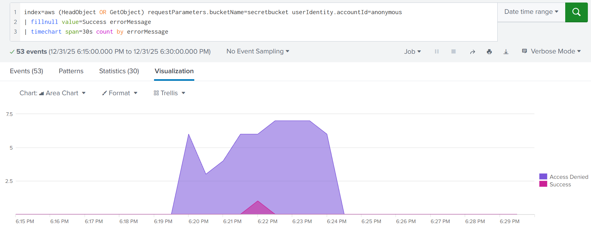Select the Visualization tab
This screenshot has height=225, width=591.
(x=174, y=71)
